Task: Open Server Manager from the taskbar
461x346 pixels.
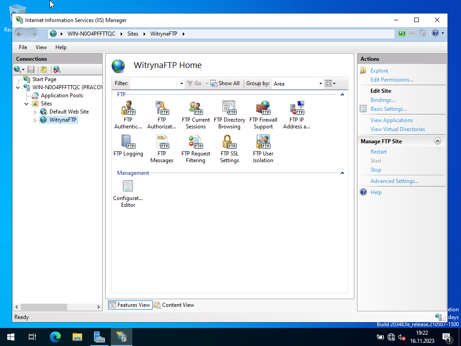Action: pos(99,337)
